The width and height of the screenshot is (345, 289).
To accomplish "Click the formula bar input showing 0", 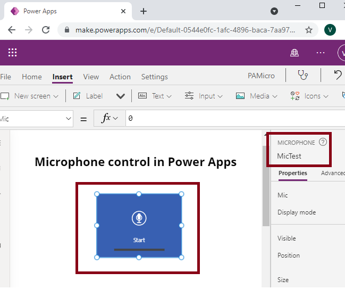I will pos(235,119).
